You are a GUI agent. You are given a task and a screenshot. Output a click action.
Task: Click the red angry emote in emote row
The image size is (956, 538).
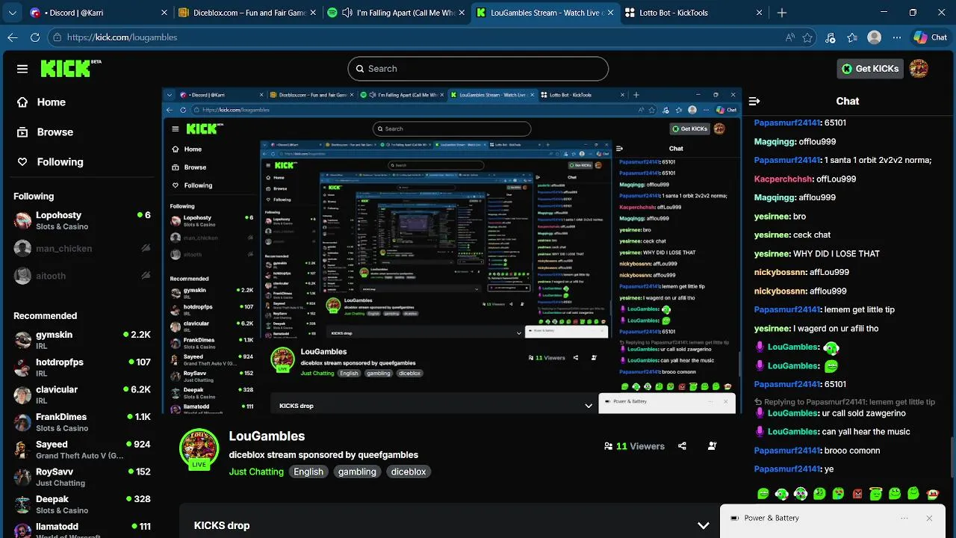pyautogui.click(x=857, y=494)
